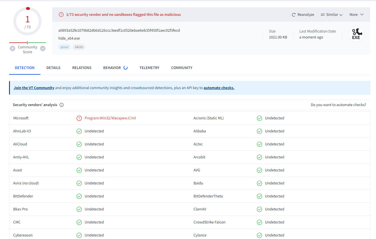The width and height of the screenshot is (376, 239).
Task: Open the DETAILS tab
Action: [53, 68]
